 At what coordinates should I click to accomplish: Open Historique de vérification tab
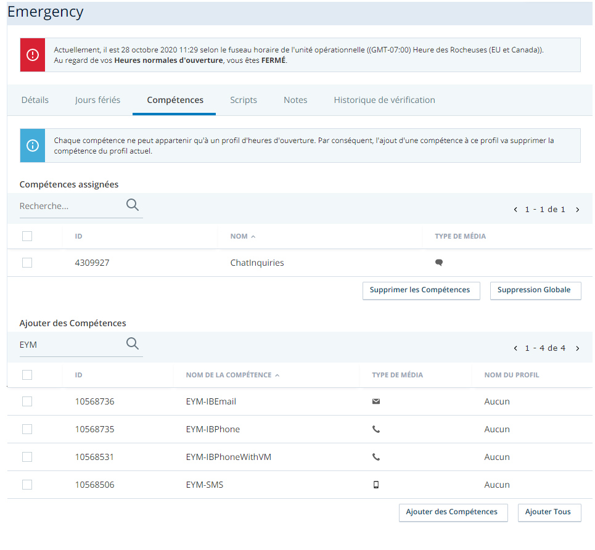pyautogui.click(x=384, y=100)
